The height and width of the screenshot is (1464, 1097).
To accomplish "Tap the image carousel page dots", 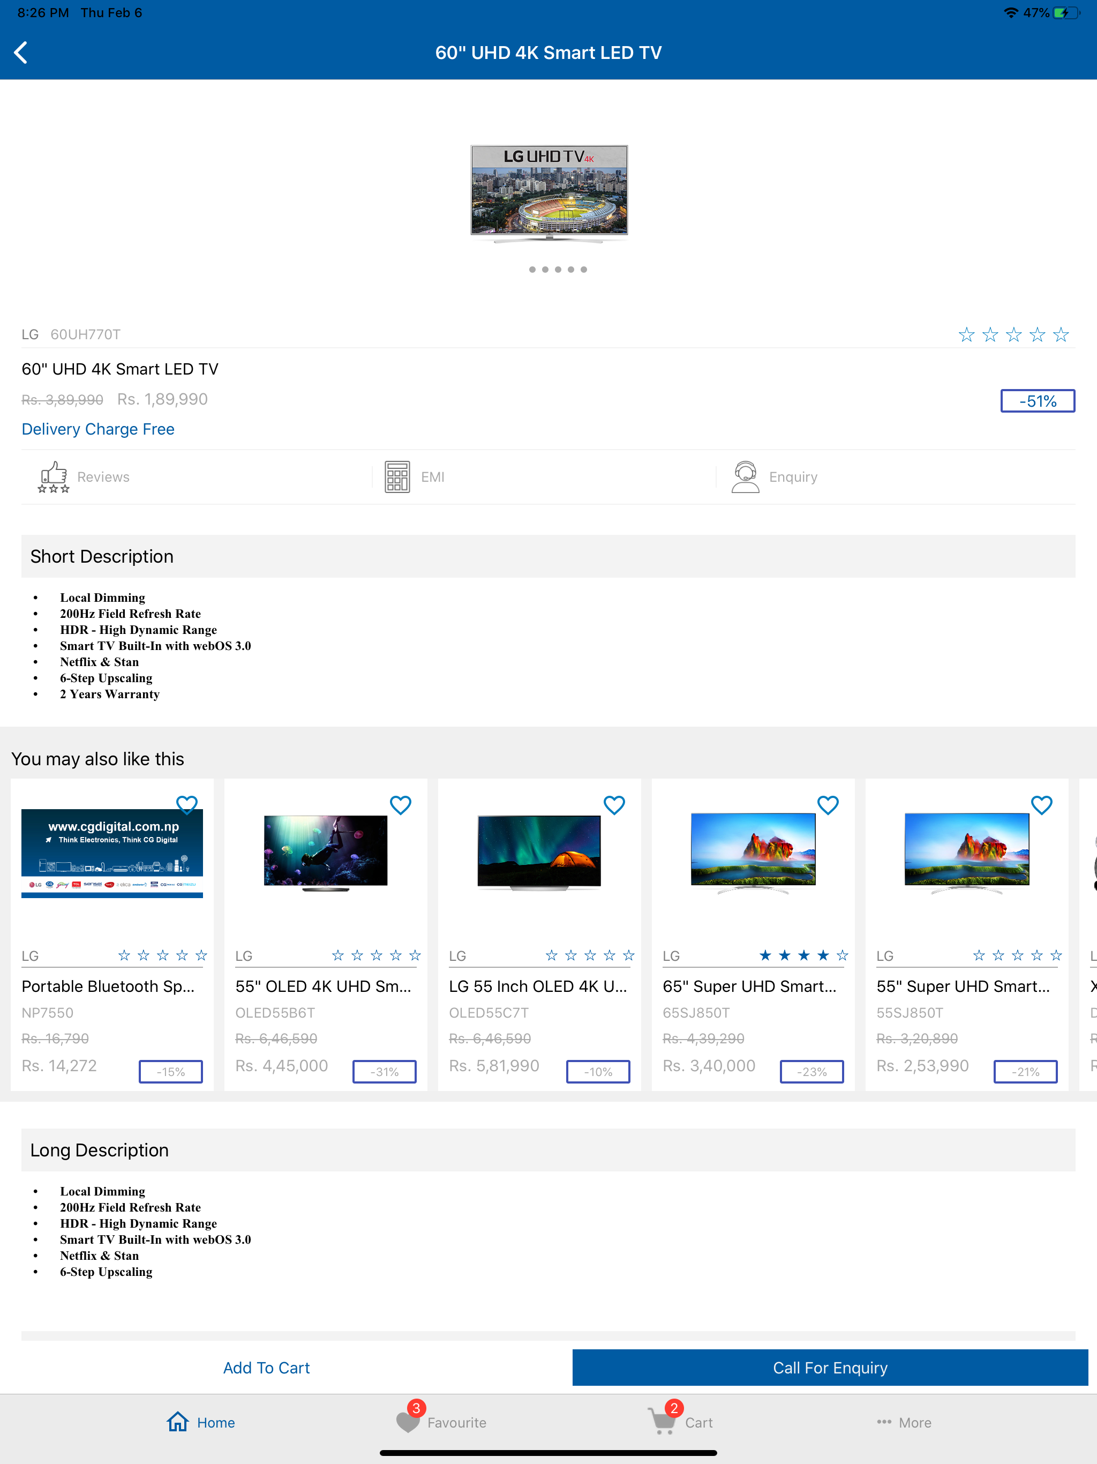I will tap(558, 270).
